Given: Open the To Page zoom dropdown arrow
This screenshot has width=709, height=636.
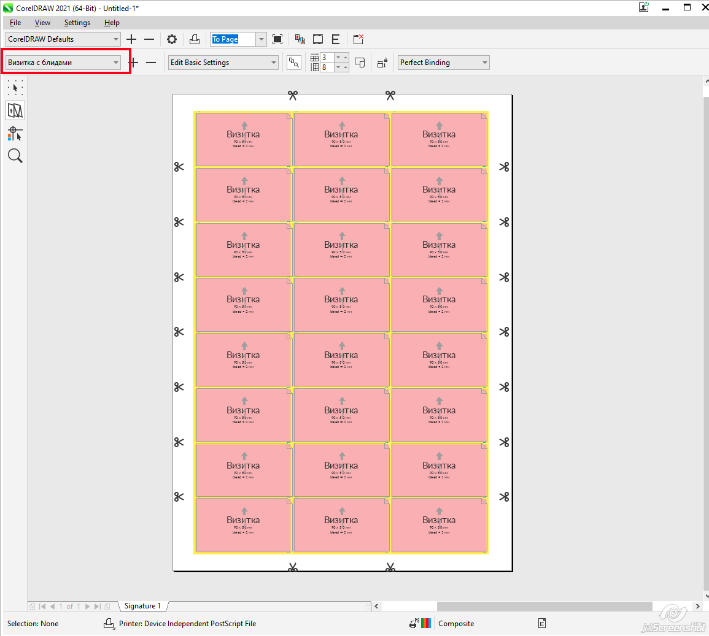Looking at the screenshot, I should pos(262,39).
